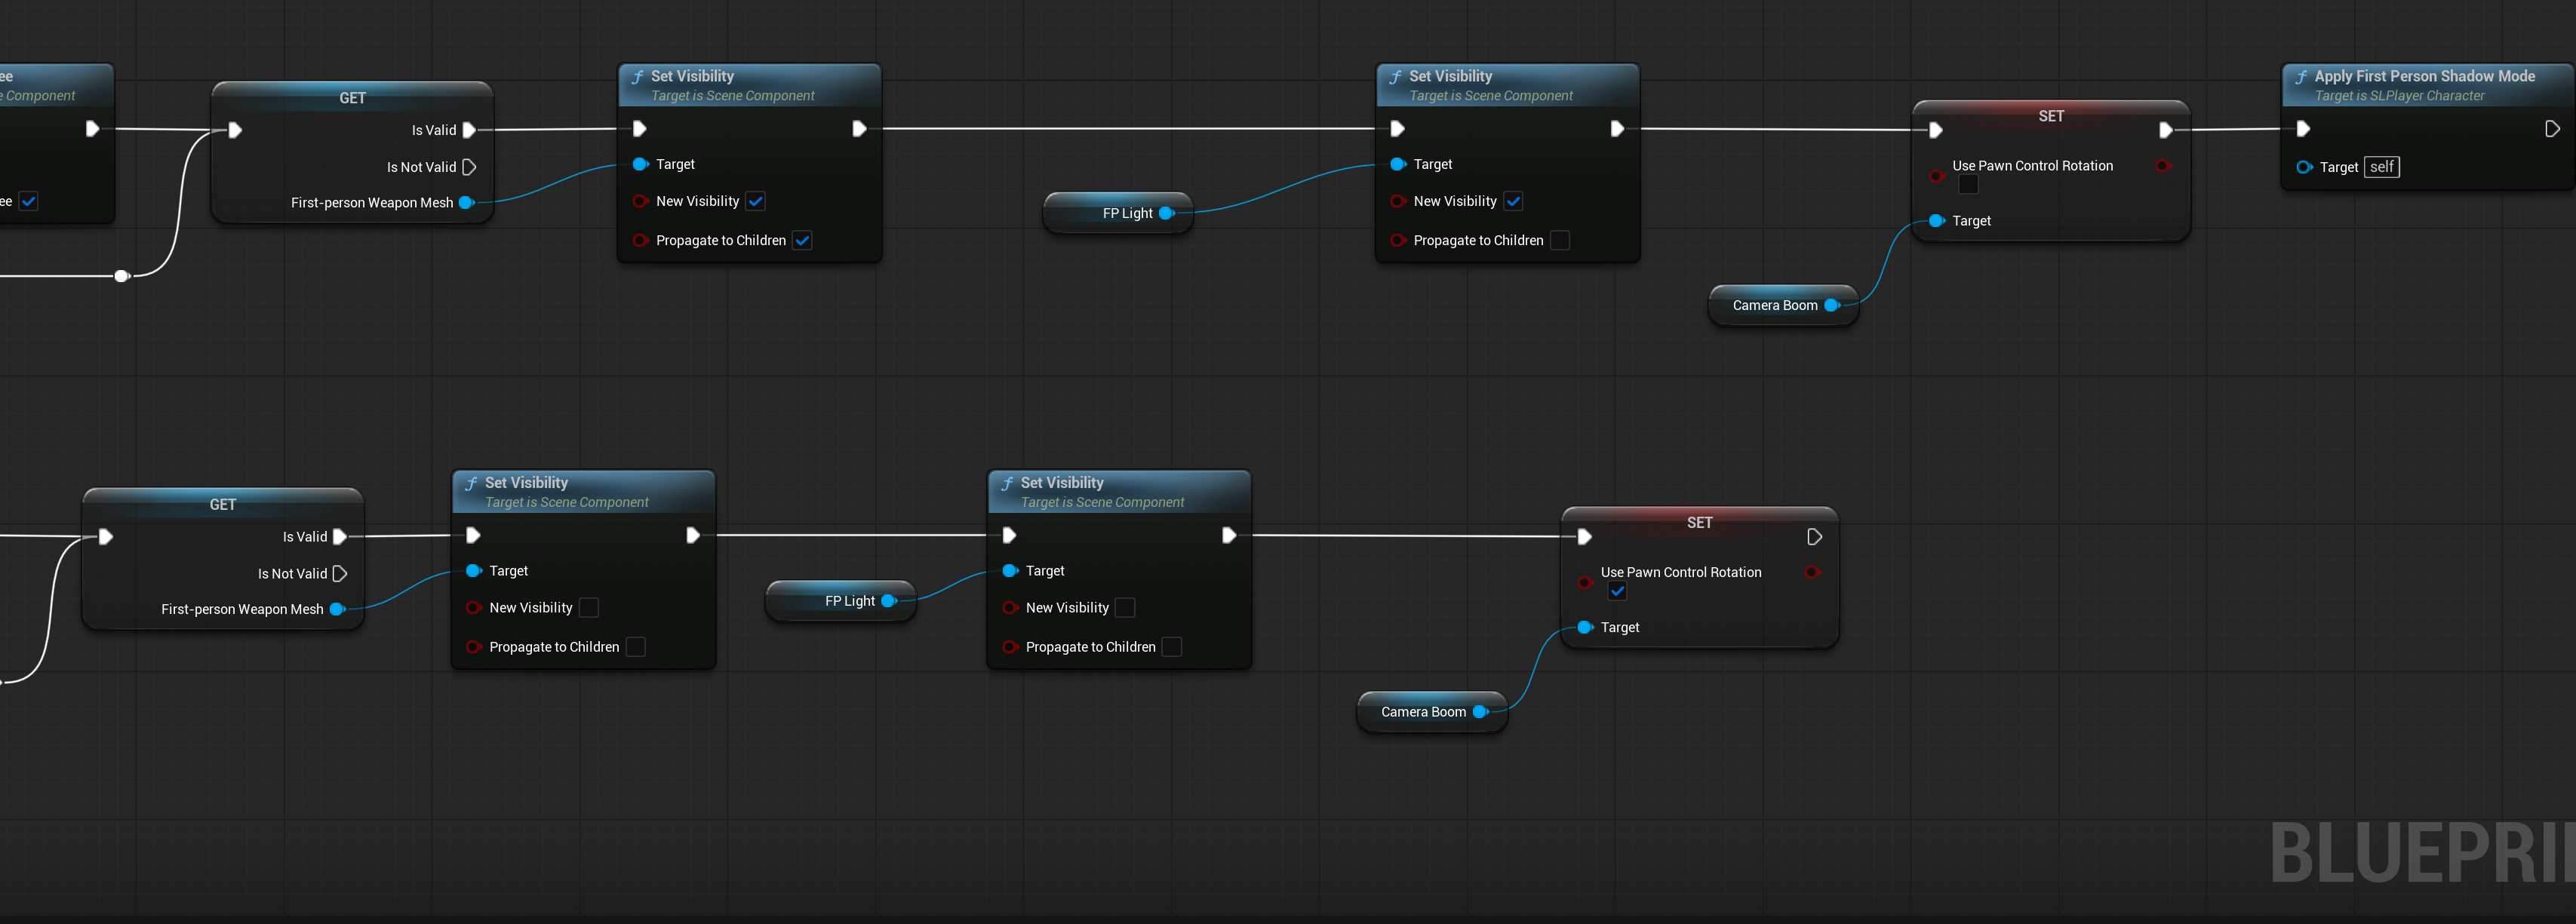This screenshot has height=924, width=2576.
Task: Click the lower FP Light variable output pin
Action: (888, 601)
